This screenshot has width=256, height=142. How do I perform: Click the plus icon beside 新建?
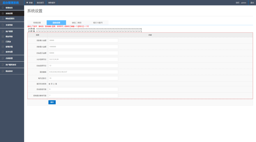click(x=27, y=2)
